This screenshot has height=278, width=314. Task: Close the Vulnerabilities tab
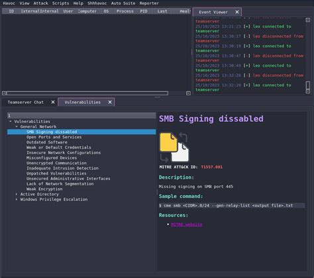coord(110,102)
